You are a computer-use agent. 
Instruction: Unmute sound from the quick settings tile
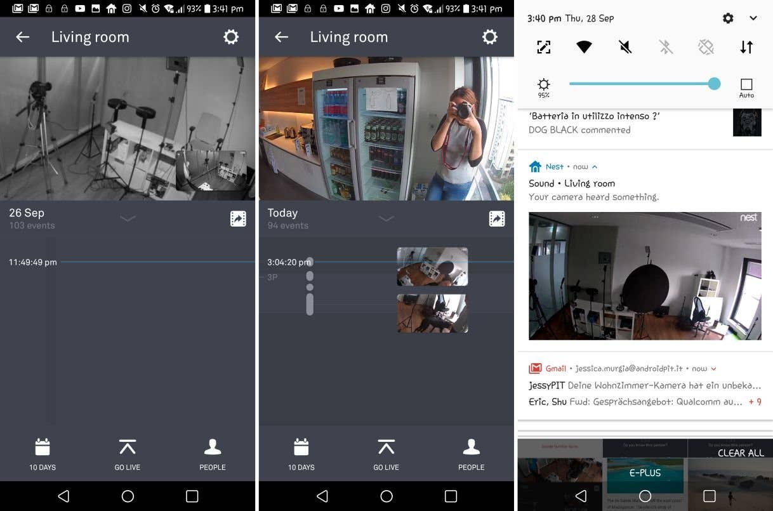(624, 47)
